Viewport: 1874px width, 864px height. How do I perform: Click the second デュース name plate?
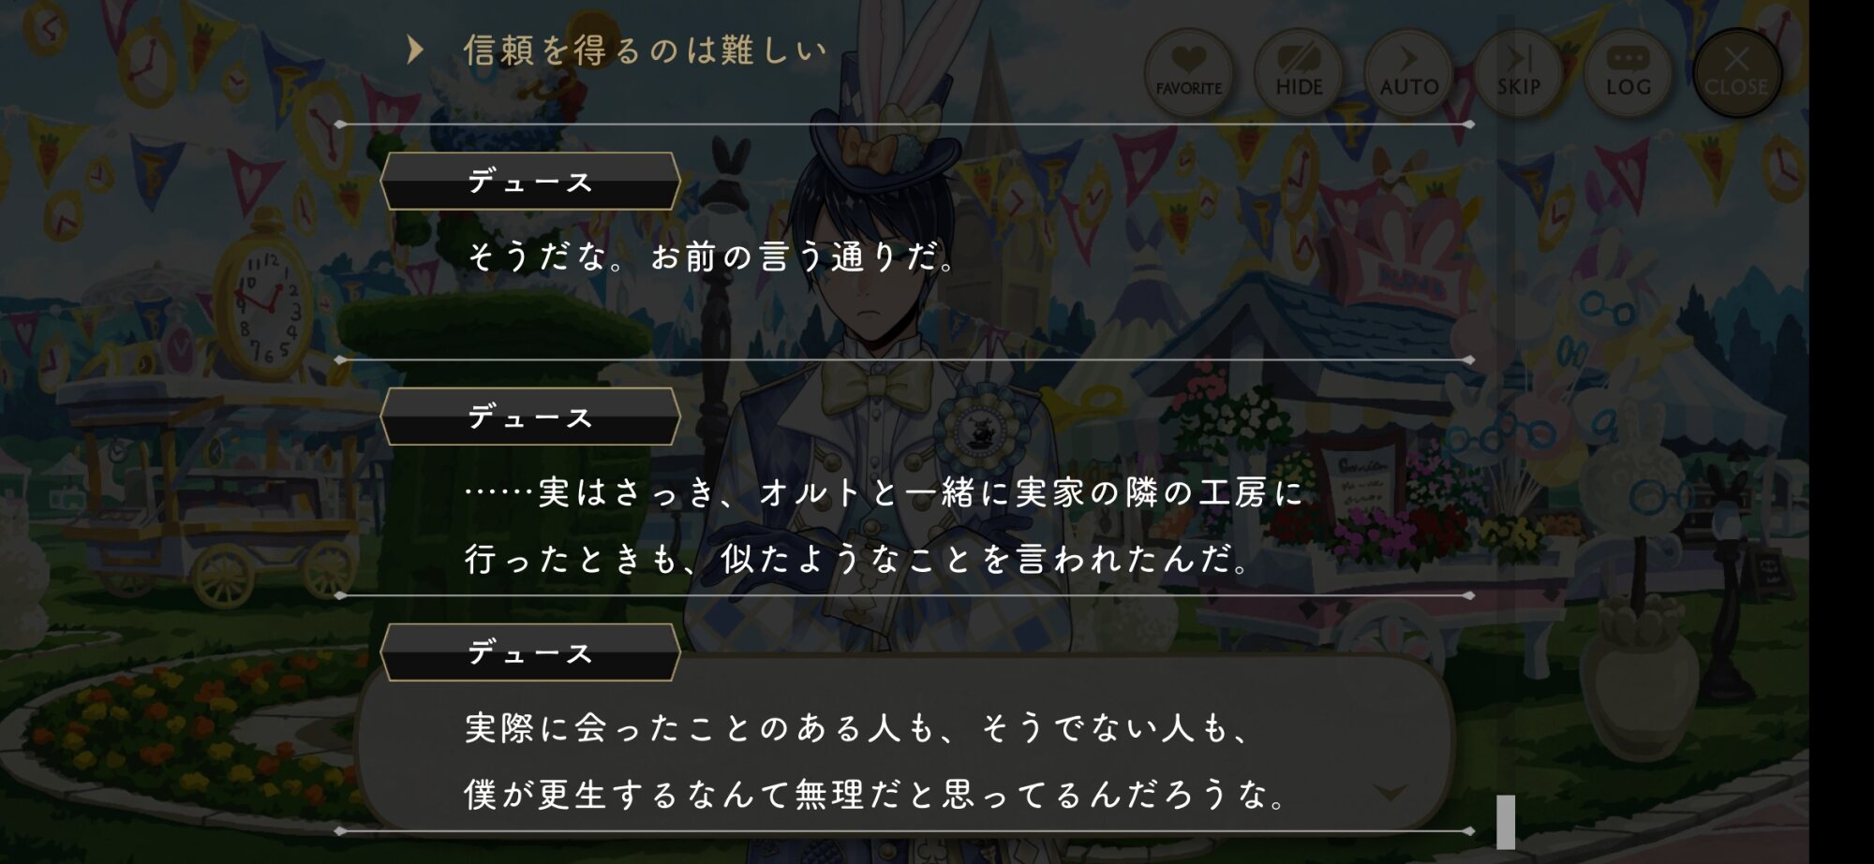pos(530,417)
